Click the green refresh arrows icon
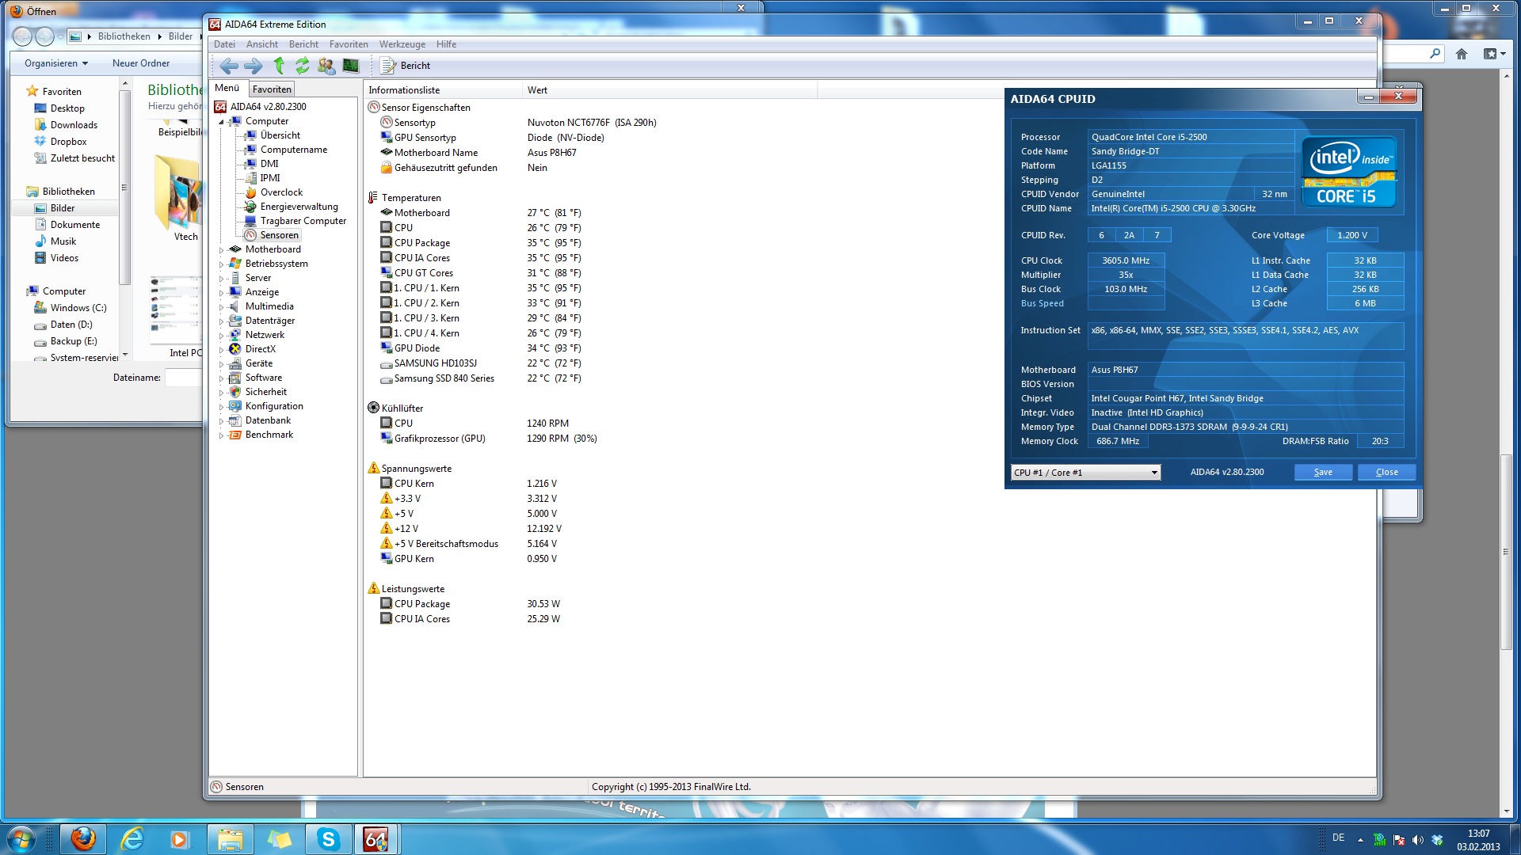The image size is (1521, 855). coord(303,66)
